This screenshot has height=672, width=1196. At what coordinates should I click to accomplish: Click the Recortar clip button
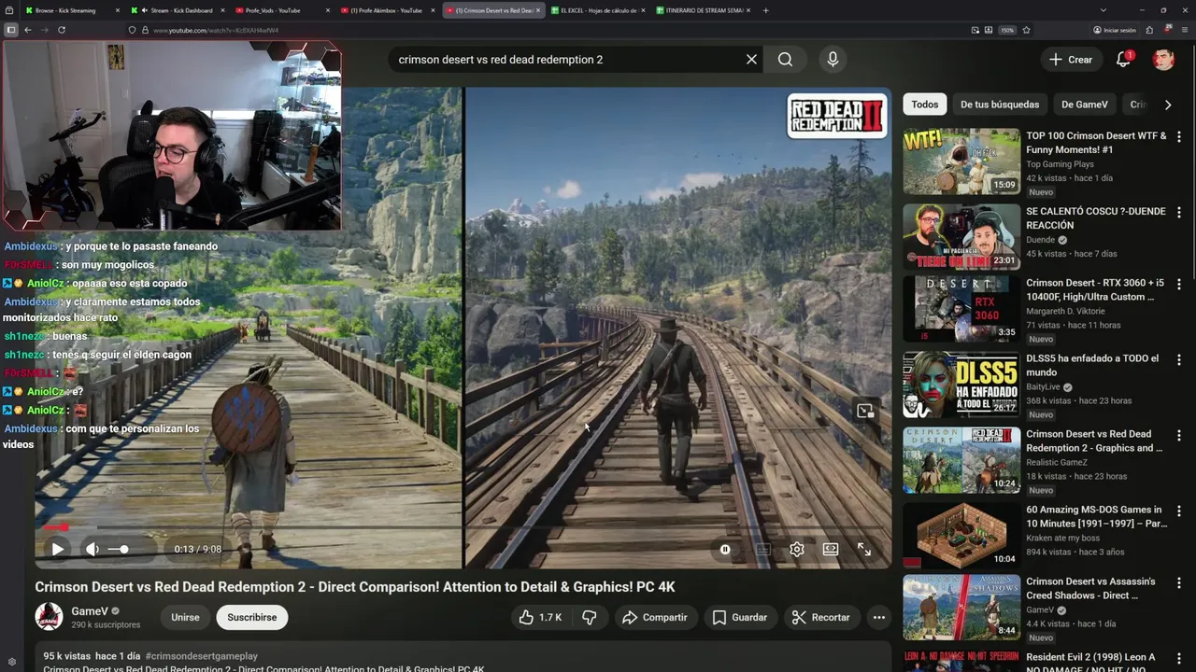[x=820, y=617]
